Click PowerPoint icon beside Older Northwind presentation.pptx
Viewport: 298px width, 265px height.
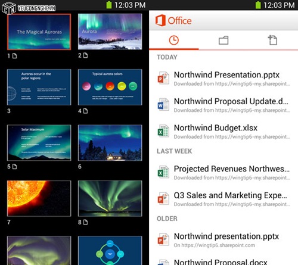163,239
